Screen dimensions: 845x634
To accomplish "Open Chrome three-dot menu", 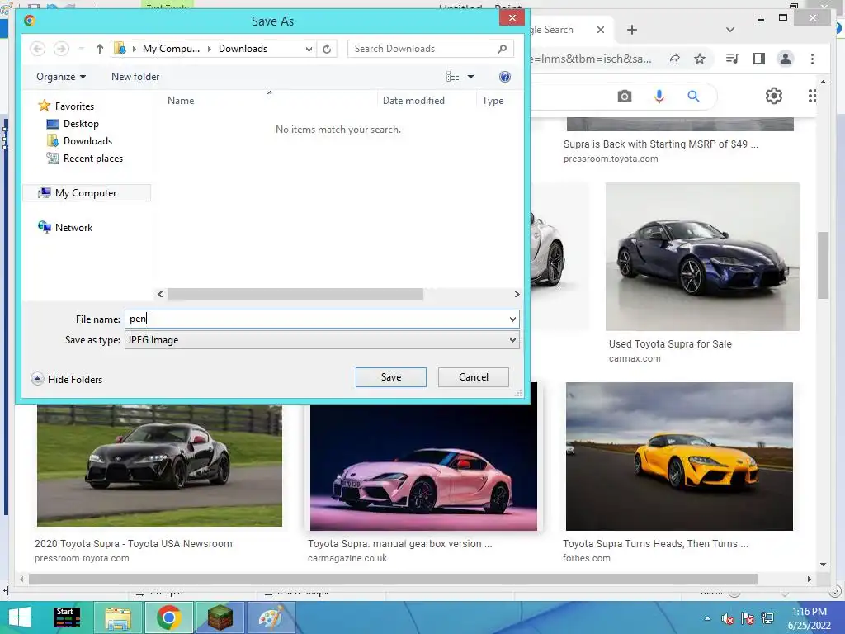I will coord(812,59).
